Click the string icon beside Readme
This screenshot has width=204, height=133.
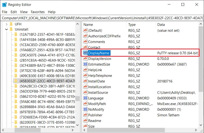coord(85,121)
